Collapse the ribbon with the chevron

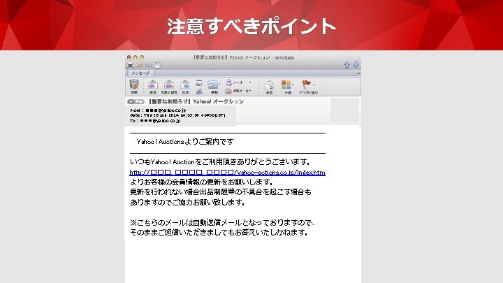coord(358,73)
